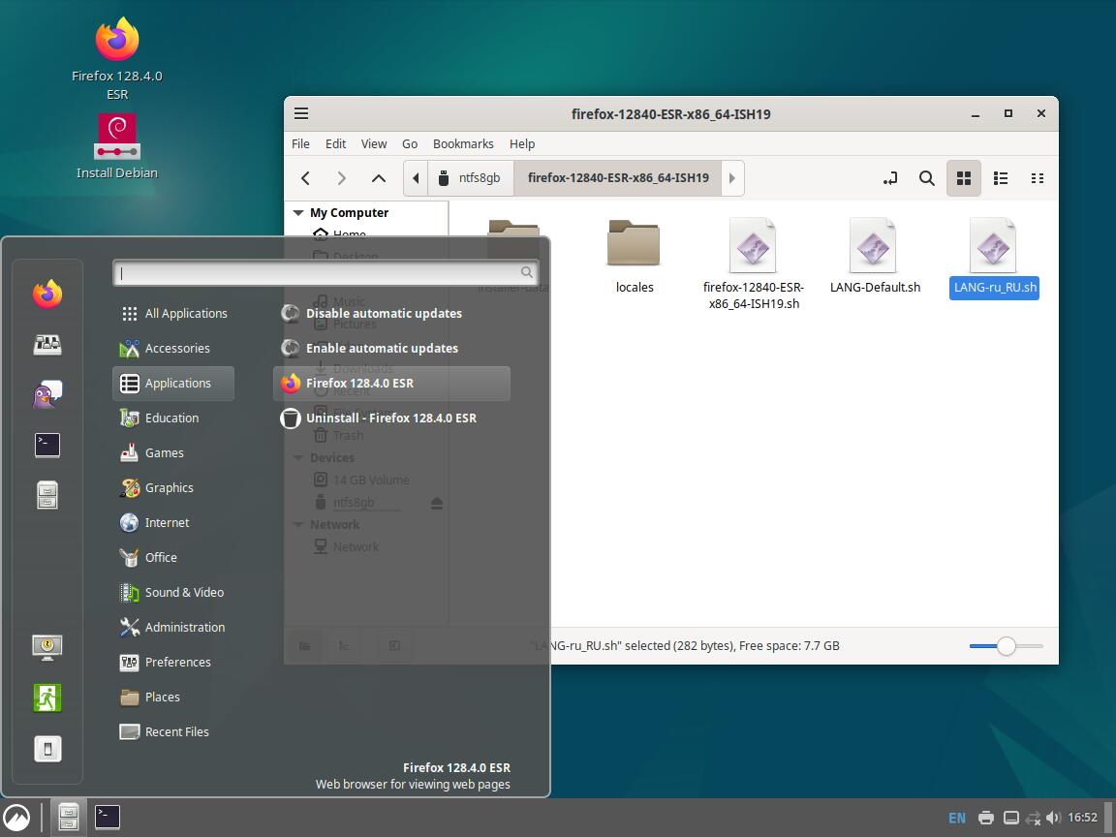Open Firefox 128.4.0 ESR desktop shortcut
1116x837 pixels.
(116, 59)
